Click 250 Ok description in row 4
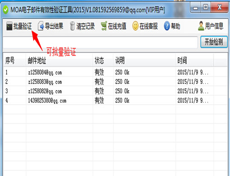 122,100
